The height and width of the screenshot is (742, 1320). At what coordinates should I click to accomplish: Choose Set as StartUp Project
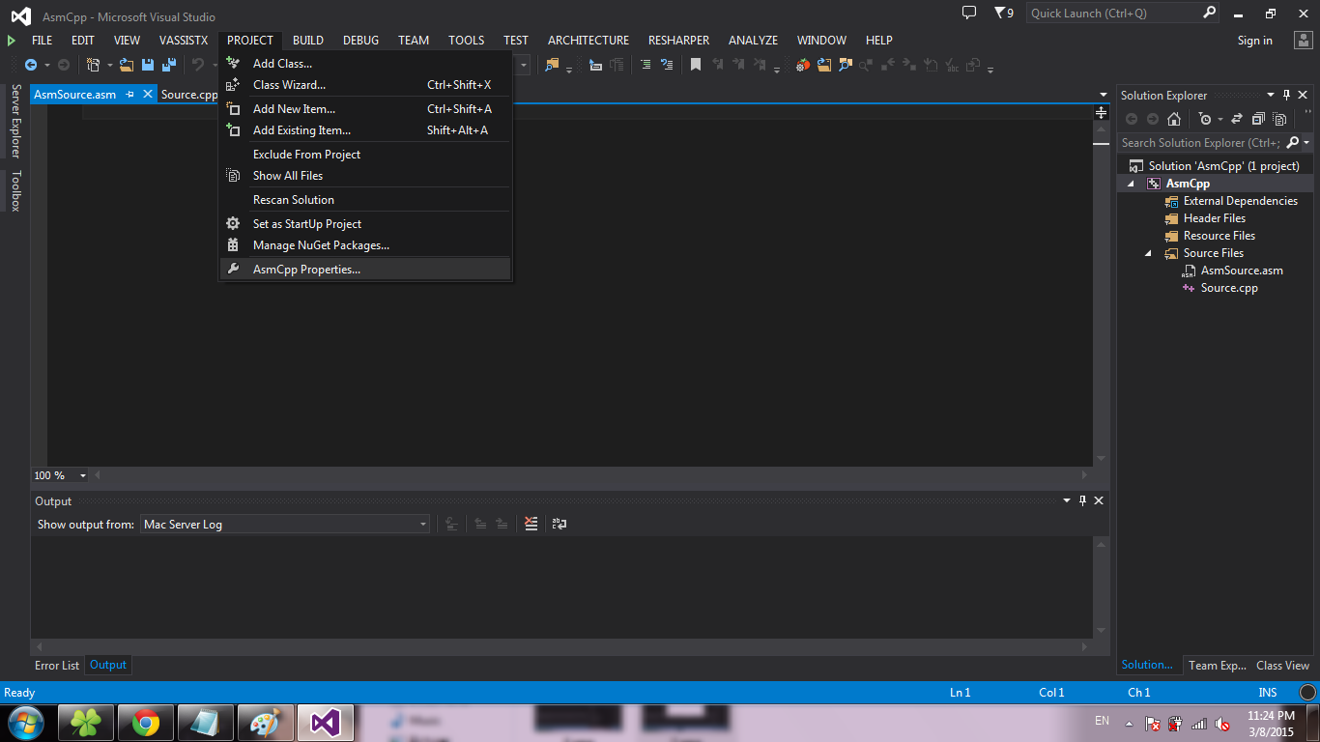[x=365, y=224]
